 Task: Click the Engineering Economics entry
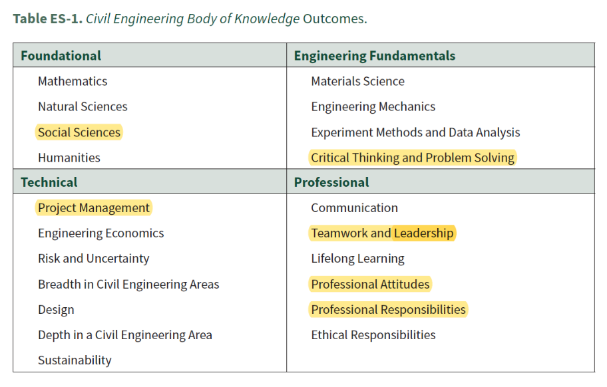pos(101,233)
